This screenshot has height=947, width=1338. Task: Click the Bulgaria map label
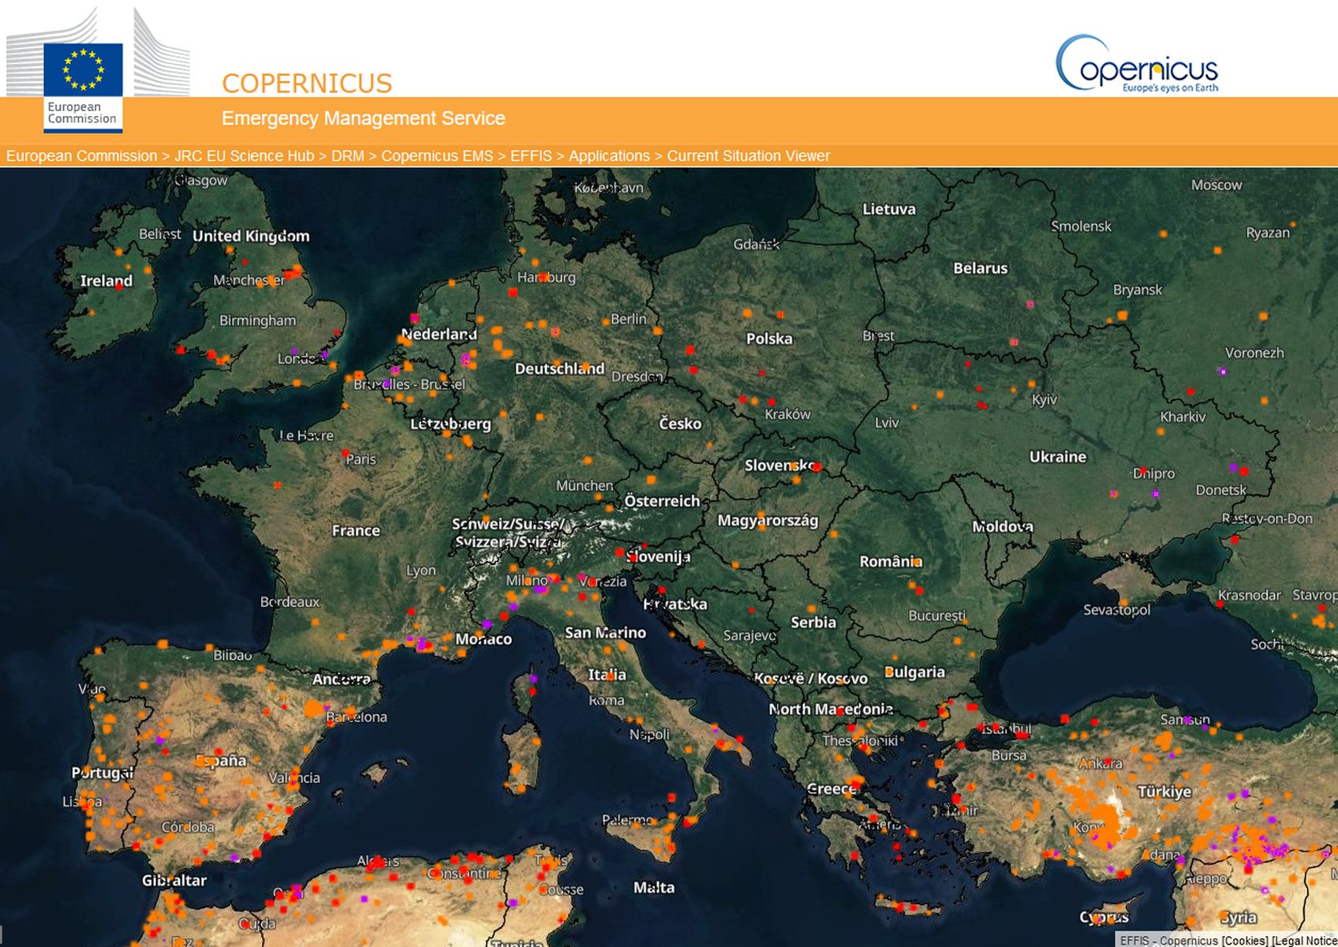(x=914, y=672)
